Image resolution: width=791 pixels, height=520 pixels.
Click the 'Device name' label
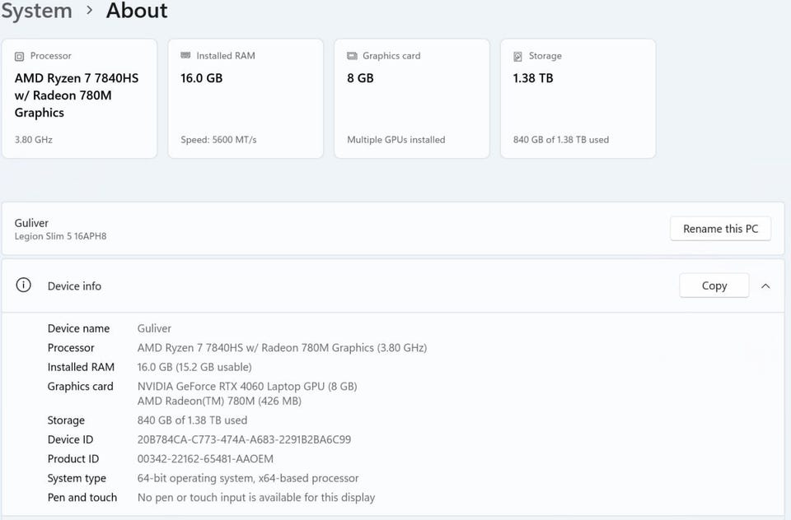(79, 328)
